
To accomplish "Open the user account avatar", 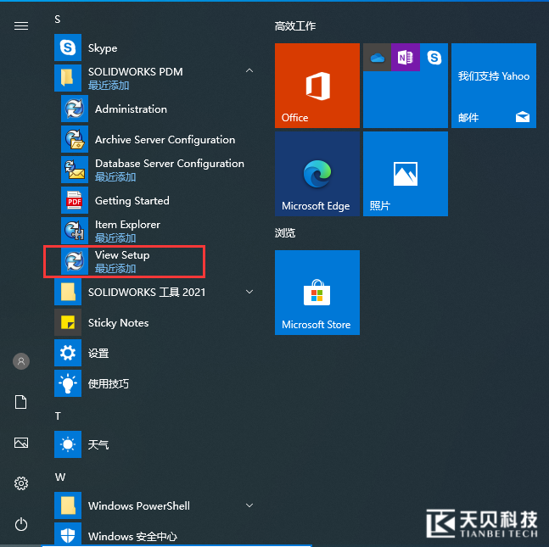I will 21,361.
